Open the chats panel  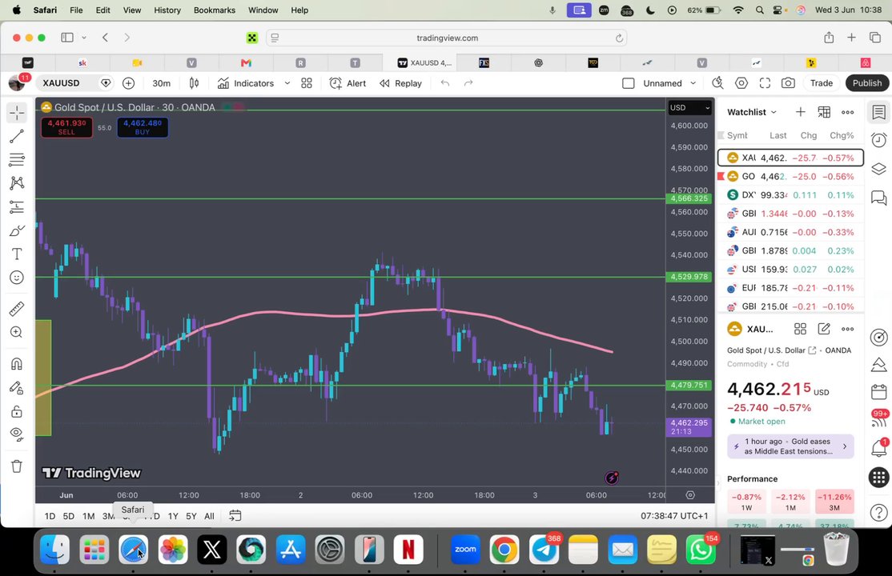tap(879, 198)
